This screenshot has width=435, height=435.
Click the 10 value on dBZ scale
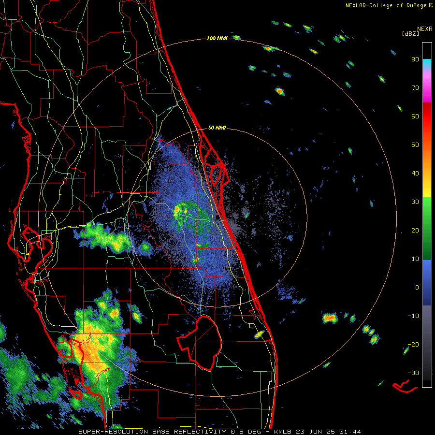[x=415, y=259]
